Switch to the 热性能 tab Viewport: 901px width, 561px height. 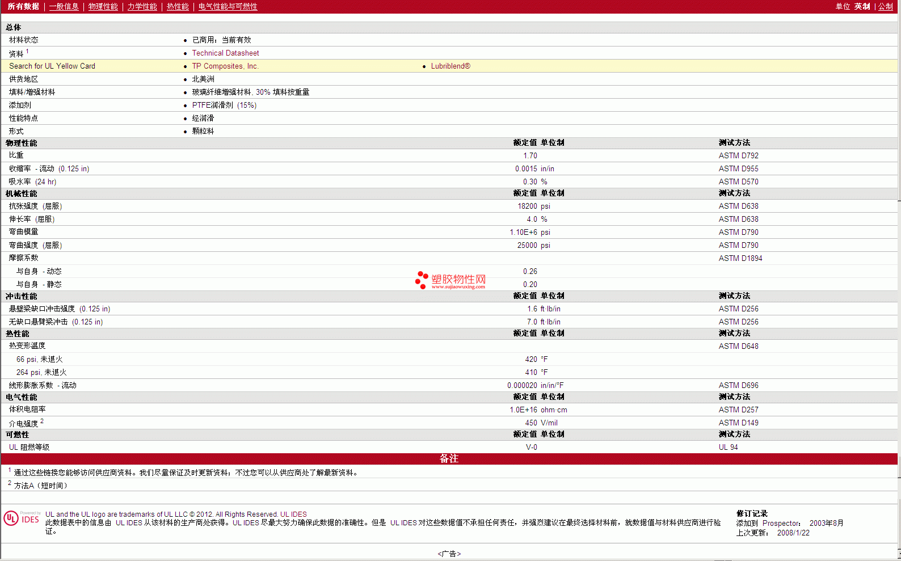178,6
